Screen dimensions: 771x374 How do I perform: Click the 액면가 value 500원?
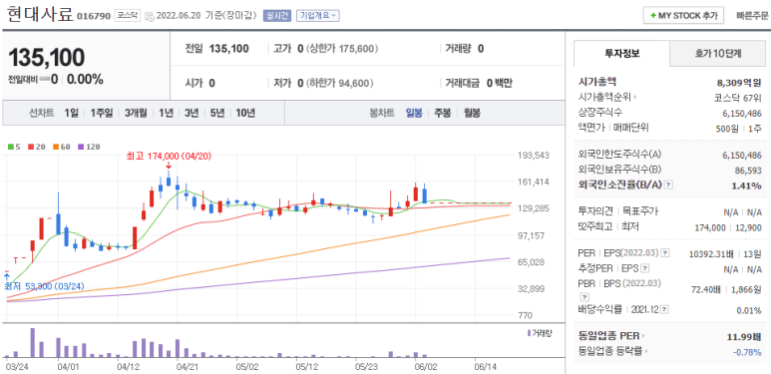(727, 129)
